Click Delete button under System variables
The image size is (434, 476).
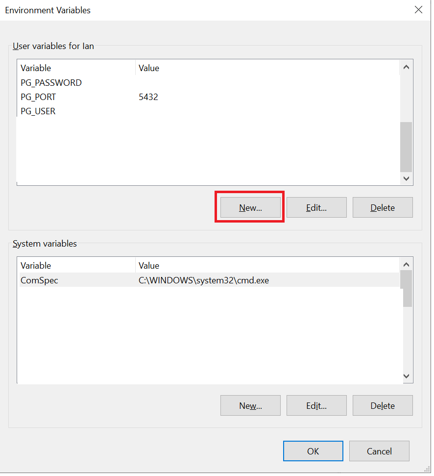[383, 405]
